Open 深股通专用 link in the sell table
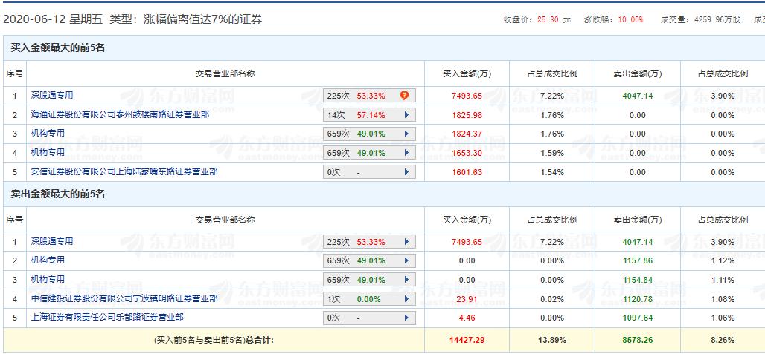 [51, 241]
